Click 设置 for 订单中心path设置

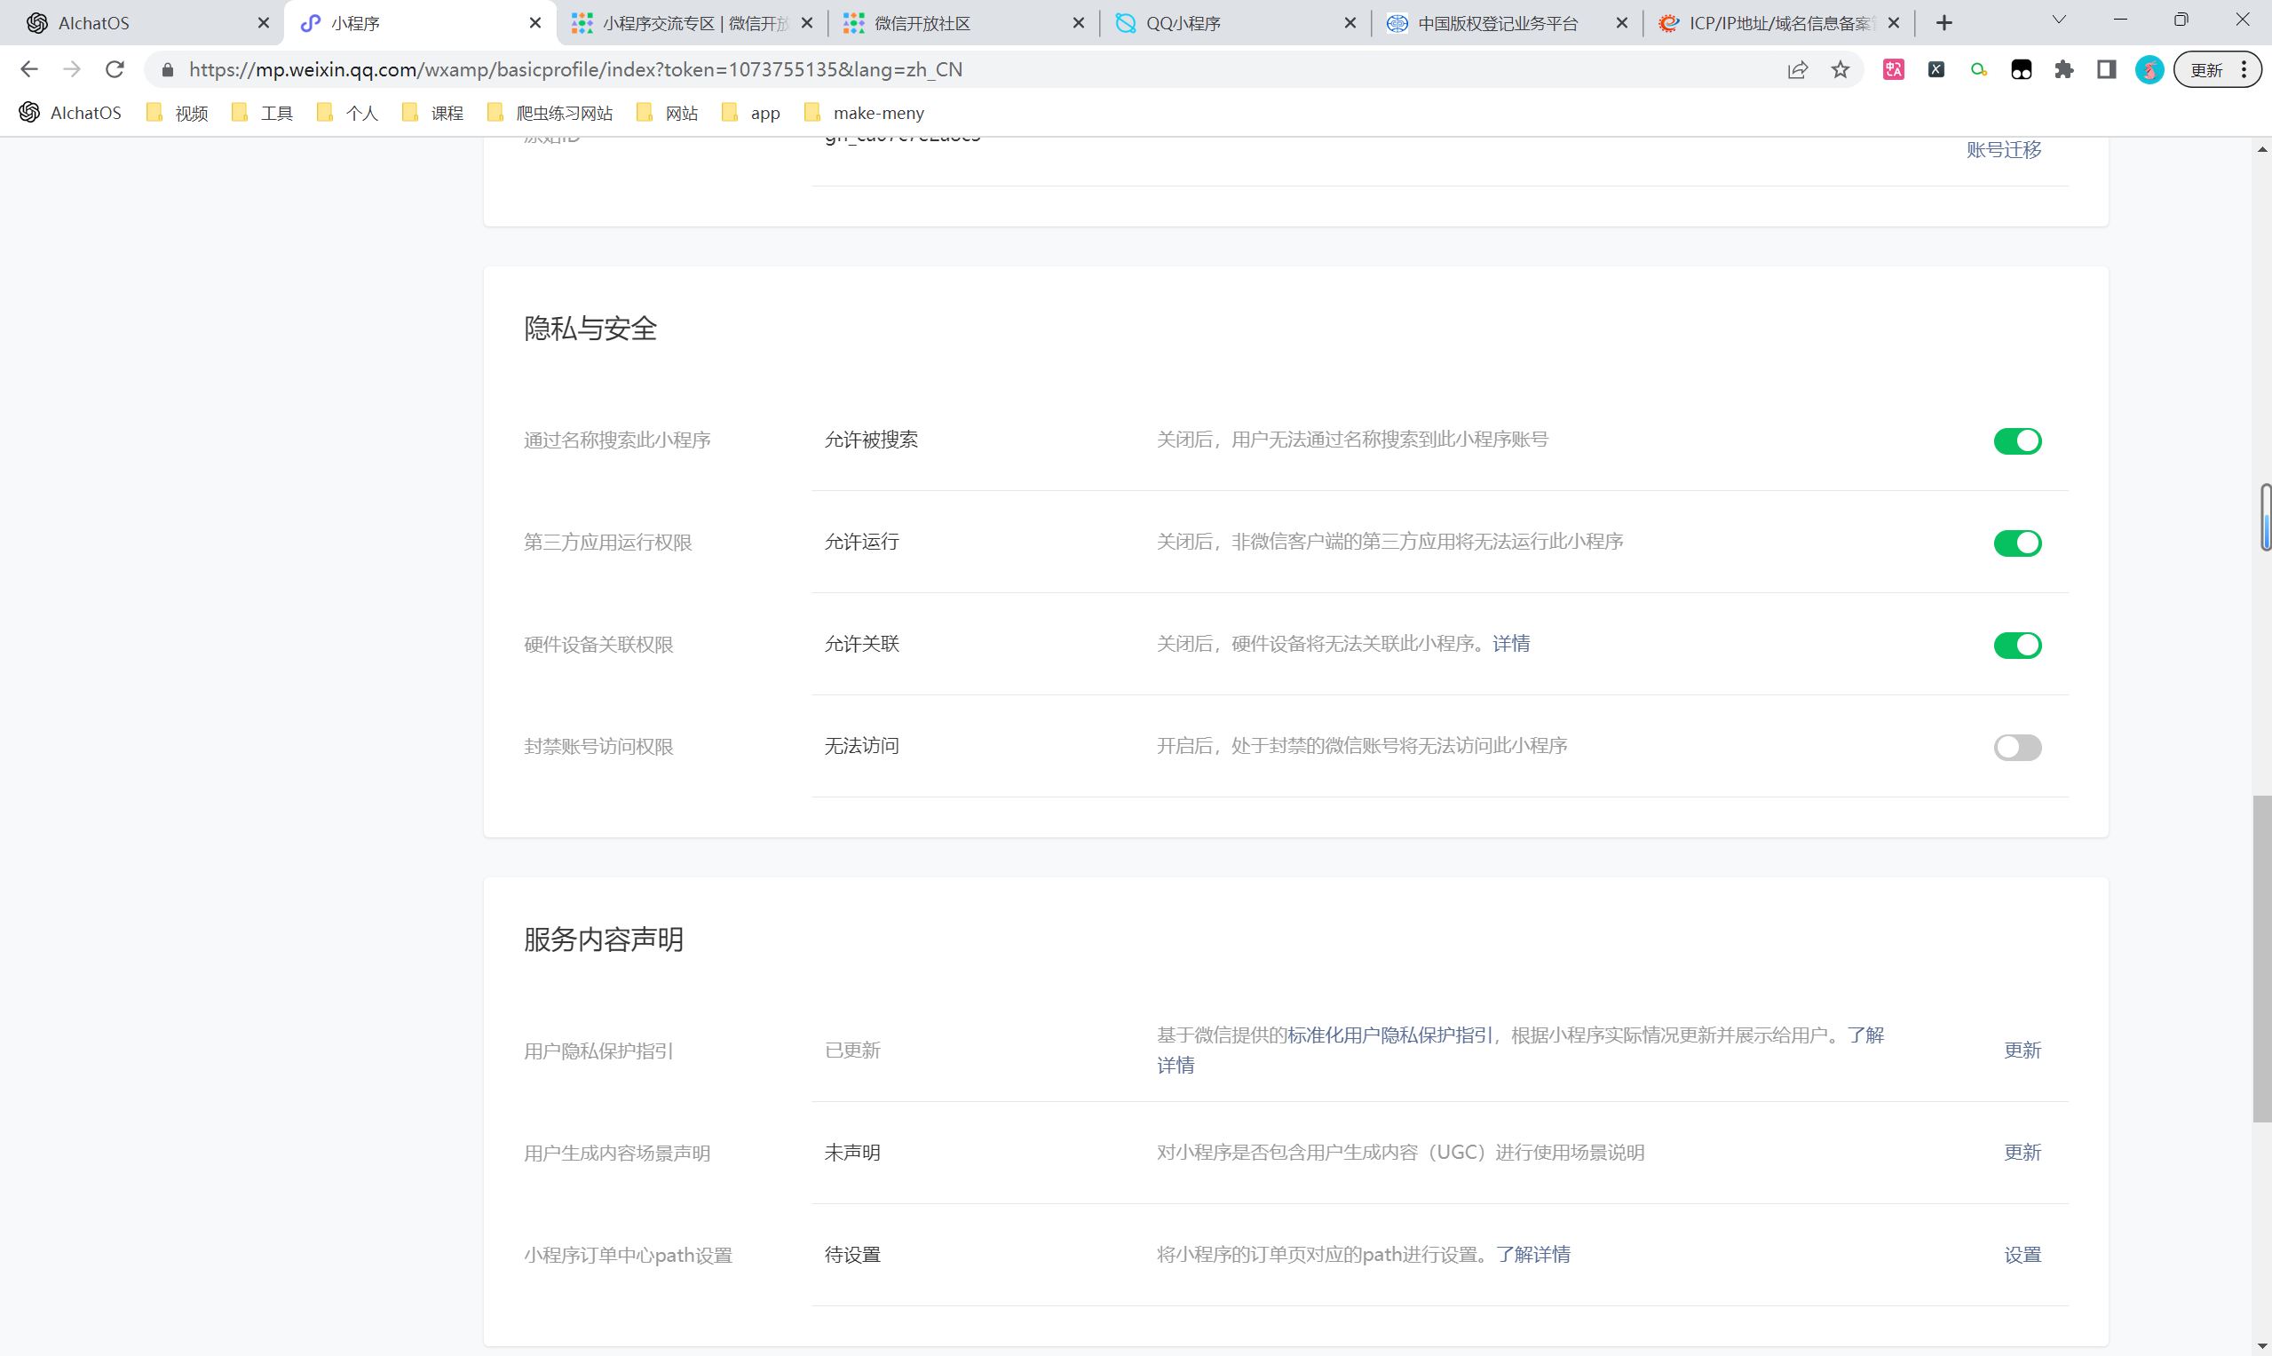pyautogui.click(x=2022, y=1255)
